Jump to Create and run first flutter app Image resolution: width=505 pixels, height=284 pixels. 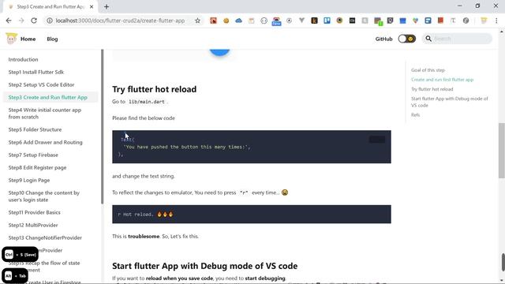pos(442,80)
